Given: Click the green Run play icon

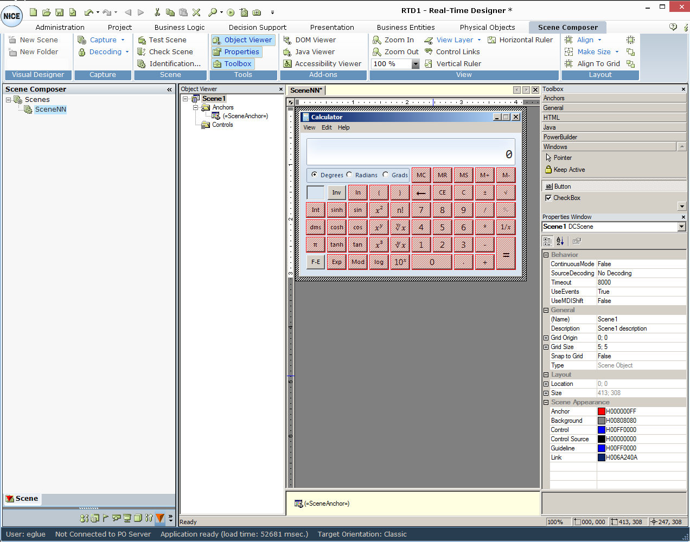Looking at the screenshot, I should 231,12.
